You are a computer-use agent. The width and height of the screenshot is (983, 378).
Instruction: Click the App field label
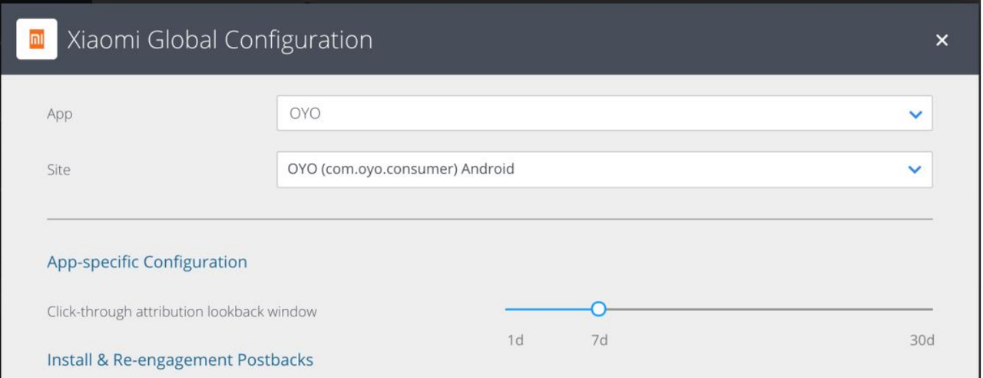(x=60, y=114)
